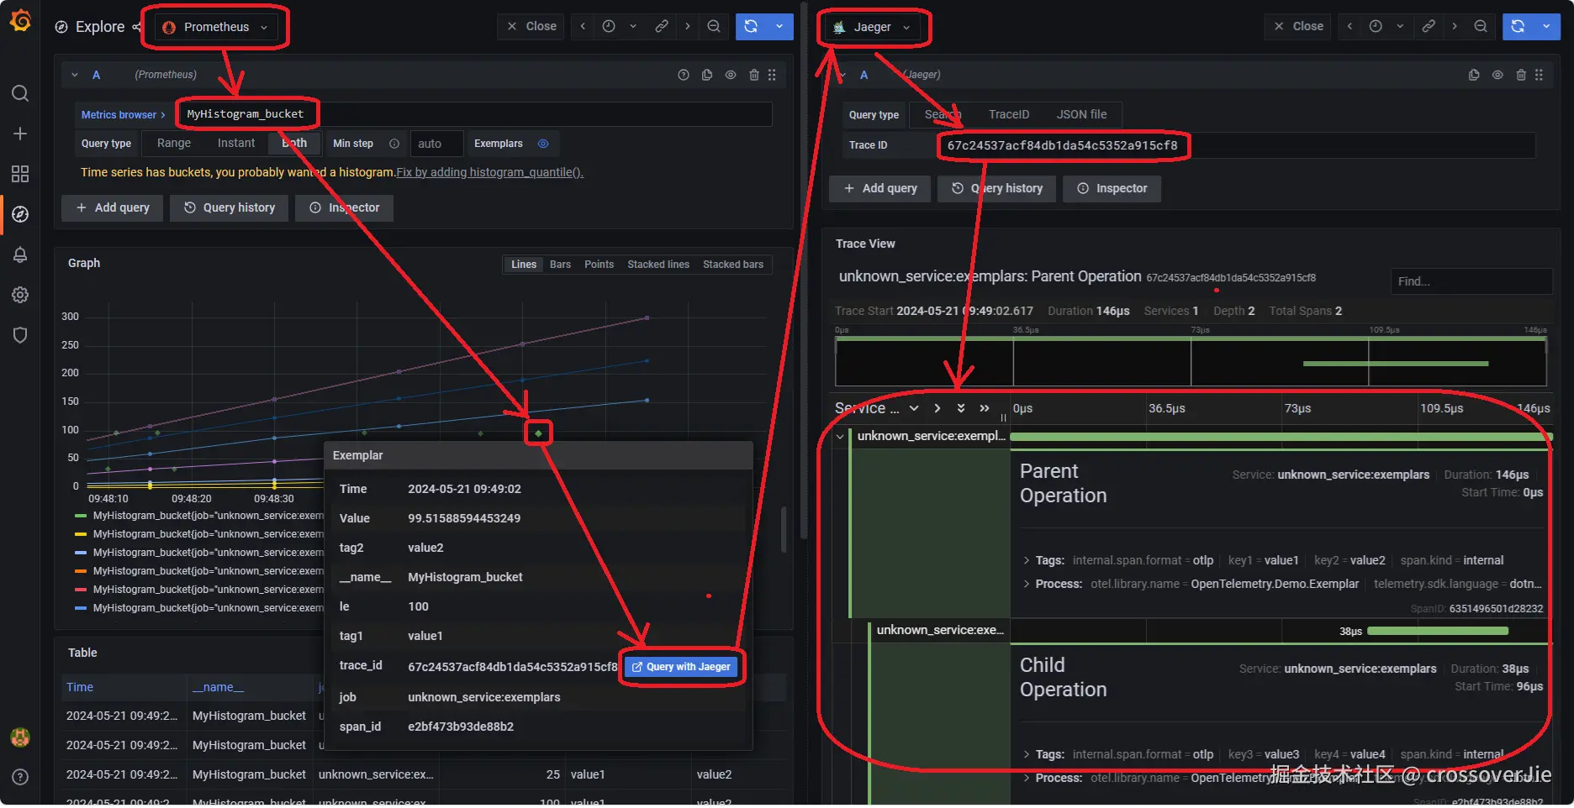Toggle visibility of the Jaeger query
Image resolution: width=1574 pixels, height=808 pixels.
tap(1497, 75)
